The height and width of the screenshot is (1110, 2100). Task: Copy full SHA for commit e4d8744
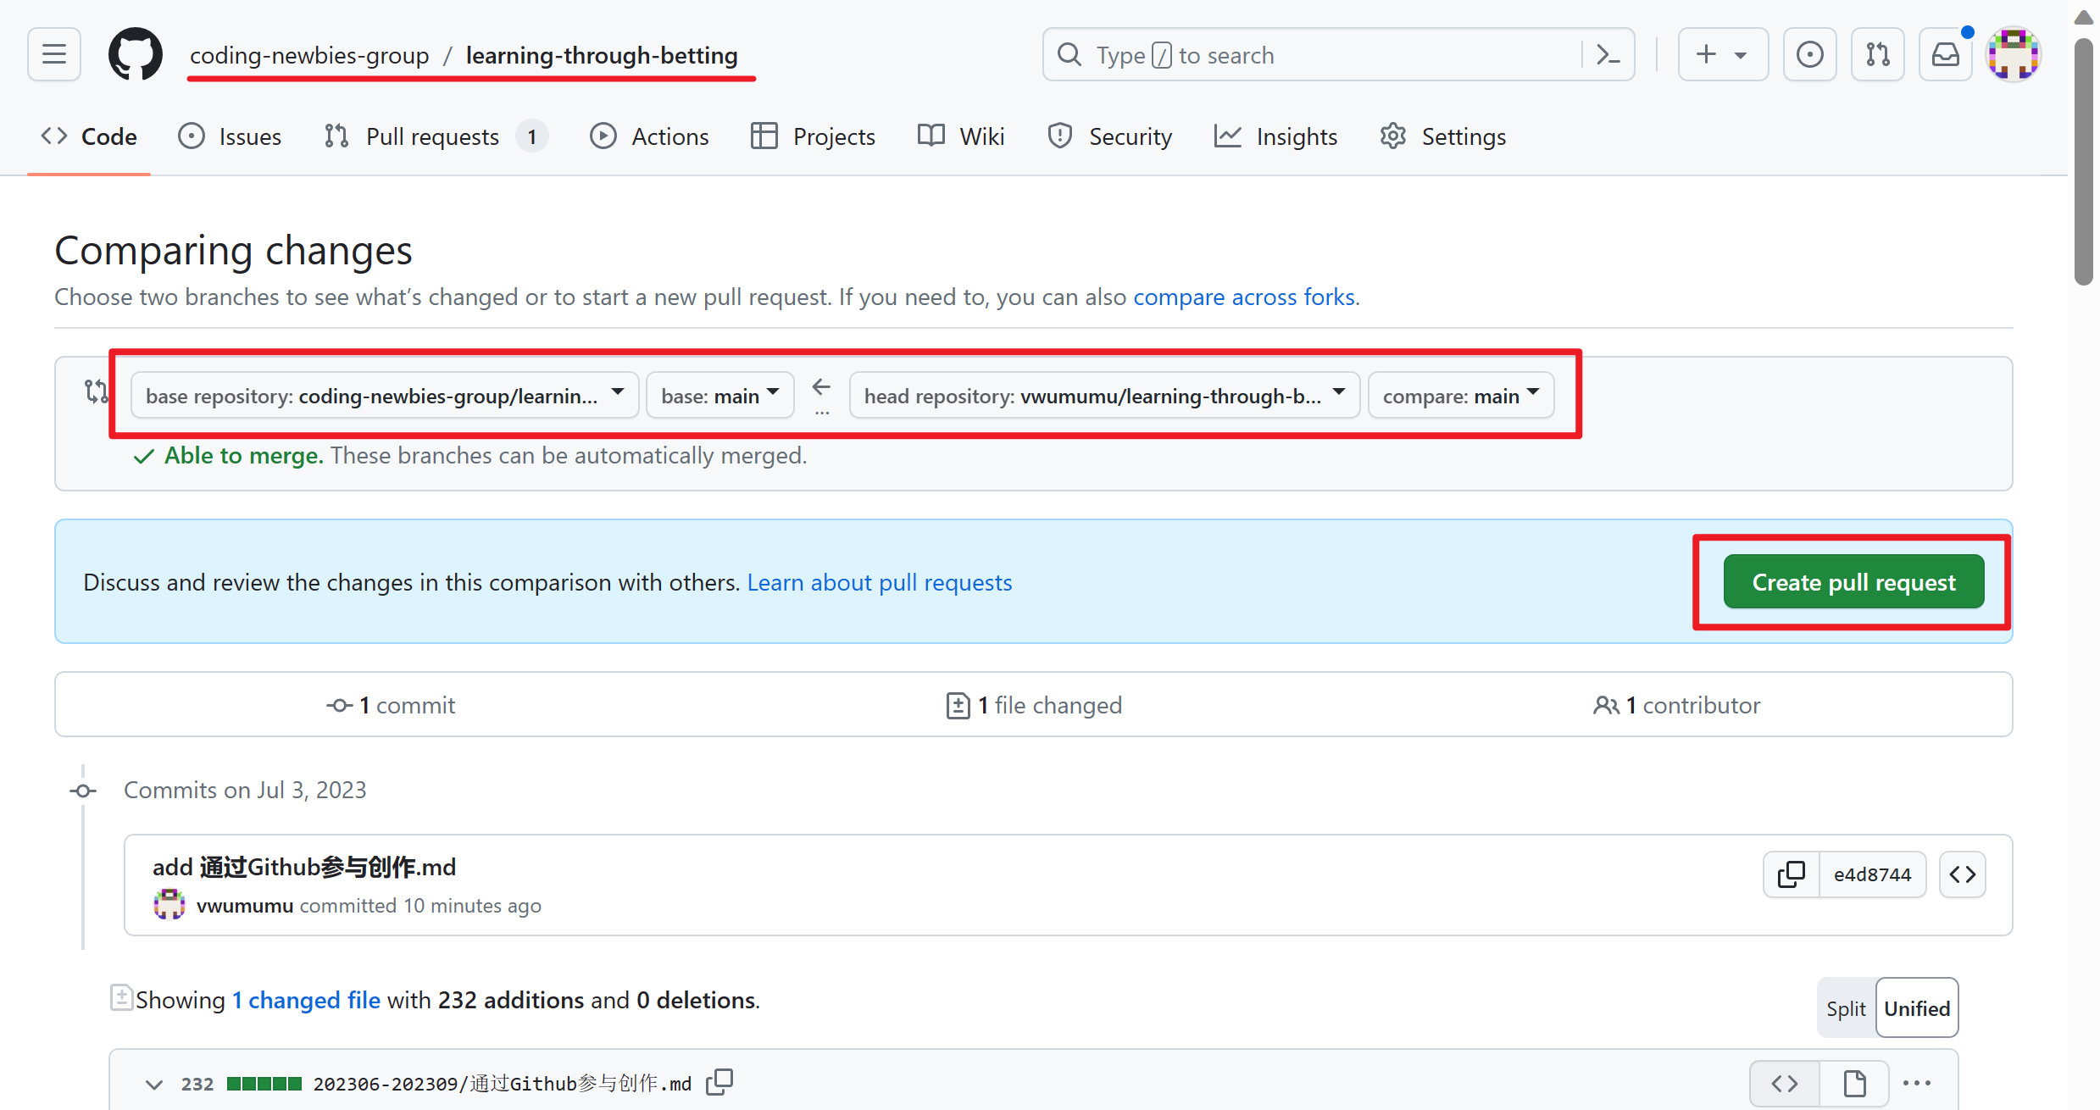[x=1791, y=874]
